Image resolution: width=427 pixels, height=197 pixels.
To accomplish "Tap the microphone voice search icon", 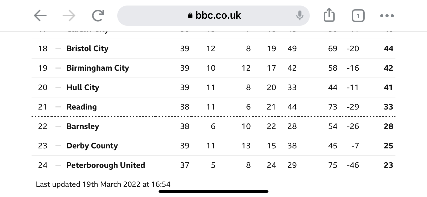I will point(299,15).
